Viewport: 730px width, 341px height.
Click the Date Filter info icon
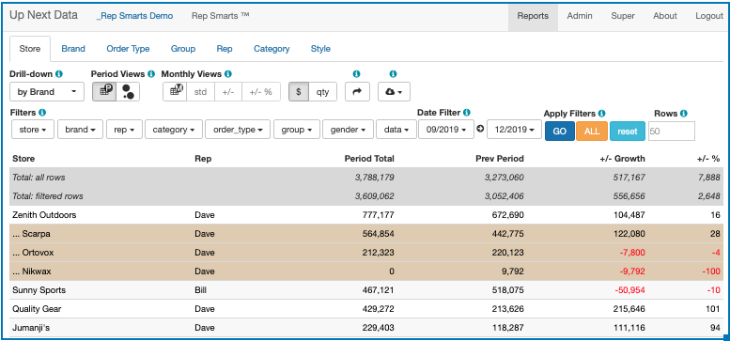tap(467, 113)
